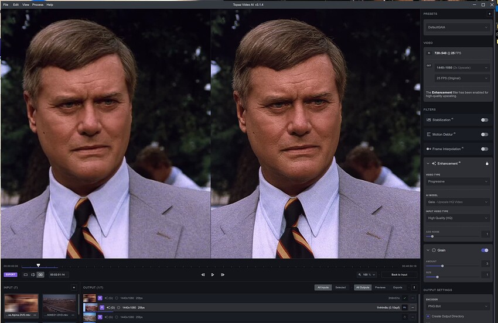Open the Encoder PNG 8bit dropdown
The image size is (498, 323).
coord(458,306)
